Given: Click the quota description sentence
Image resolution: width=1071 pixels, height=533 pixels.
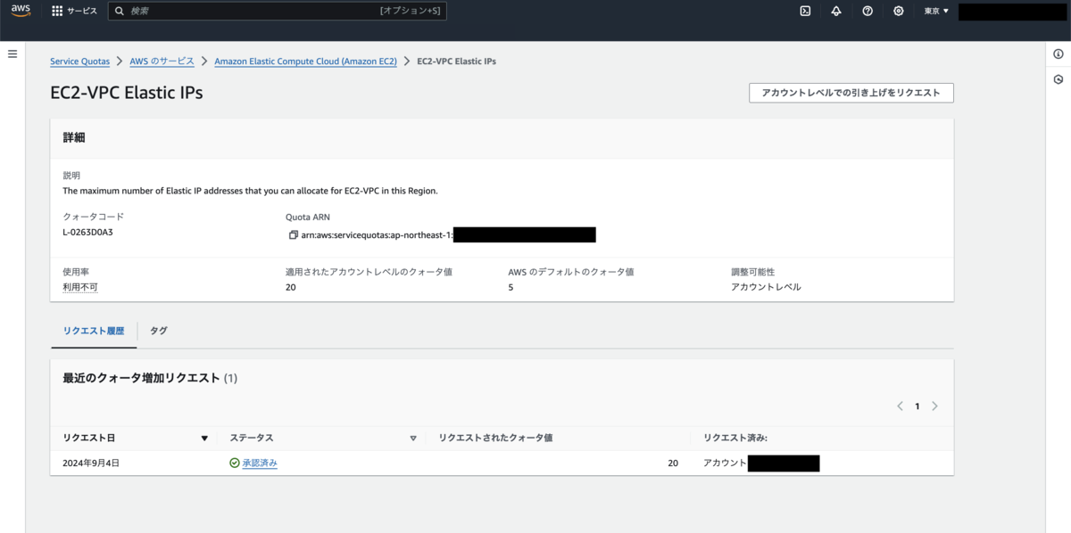Looking at the screenshot, I should click(x=250, y=191).
